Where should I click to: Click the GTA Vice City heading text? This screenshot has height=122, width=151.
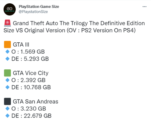(31, 73)
